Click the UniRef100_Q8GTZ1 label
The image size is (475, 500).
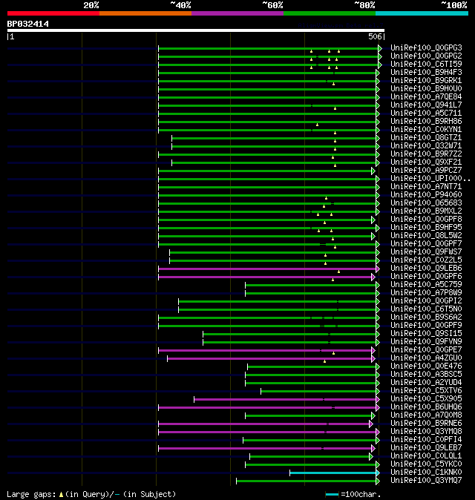(426, 138)
